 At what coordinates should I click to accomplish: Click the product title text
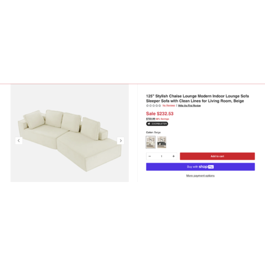pos(197,98)
